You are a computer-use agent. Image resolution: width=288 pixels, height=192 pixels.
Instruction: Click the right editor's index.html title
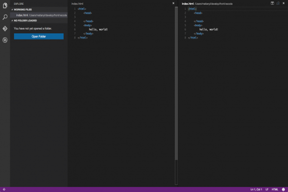click(x=187, y=3)
